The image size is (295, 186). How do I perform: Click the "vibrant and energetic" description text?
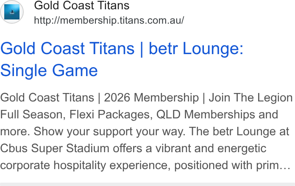[211, 148]
